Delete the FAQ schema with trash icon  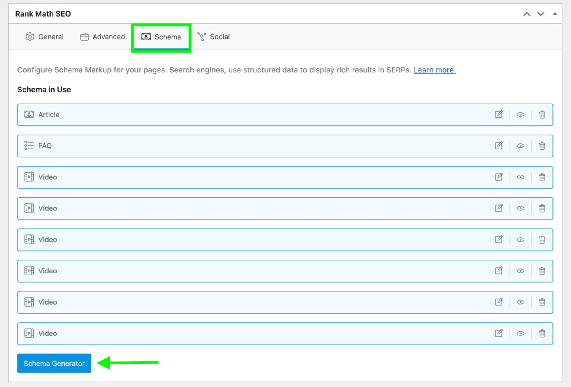542,146
